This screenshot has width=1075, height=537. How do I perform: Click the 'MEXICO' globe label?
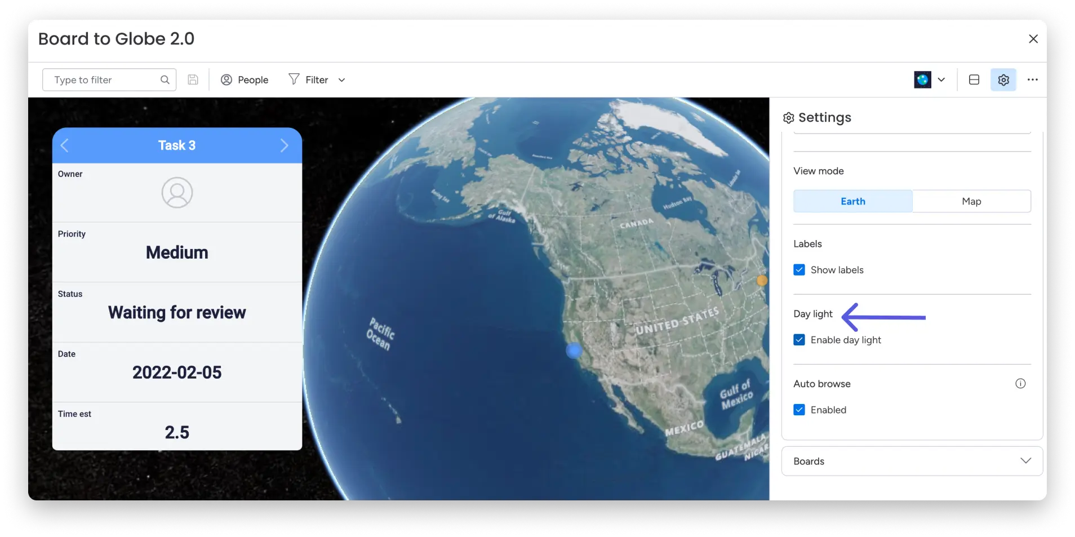pyautogui.click(x=685, y=428)
